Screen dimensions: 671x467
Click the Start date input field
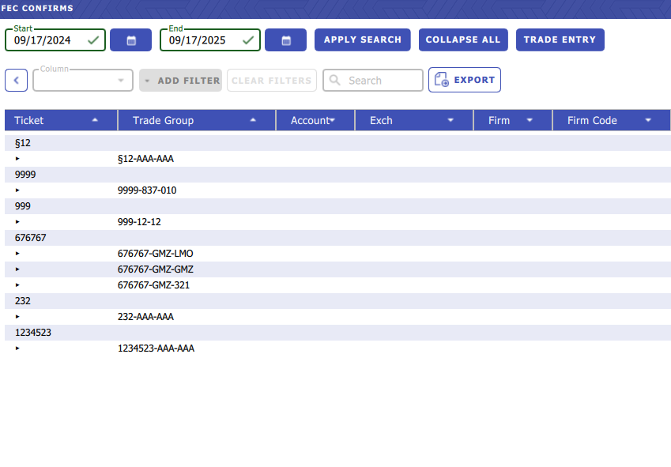(47, 40)
